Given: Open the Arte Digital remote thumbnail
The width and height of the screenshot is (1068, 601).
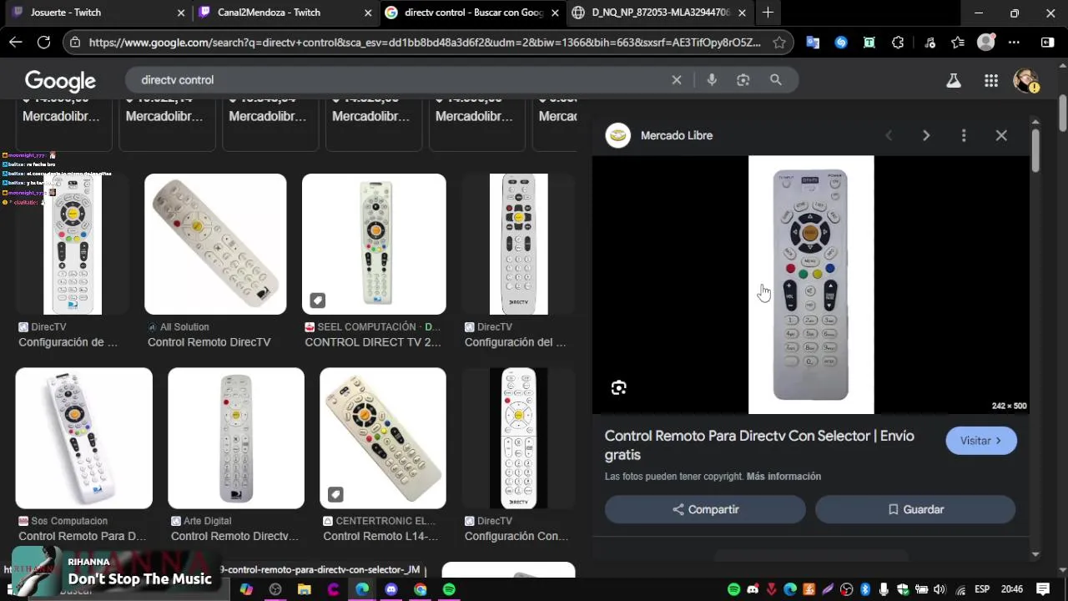Looking at the screenshot, I should (x=236, y=438).
